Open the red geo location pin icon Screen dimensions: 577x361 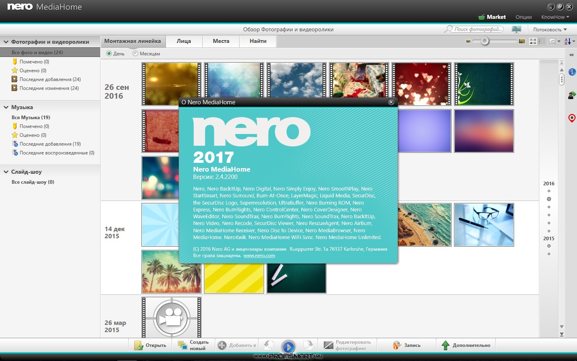pyautogui.click(x=572, y=118)
